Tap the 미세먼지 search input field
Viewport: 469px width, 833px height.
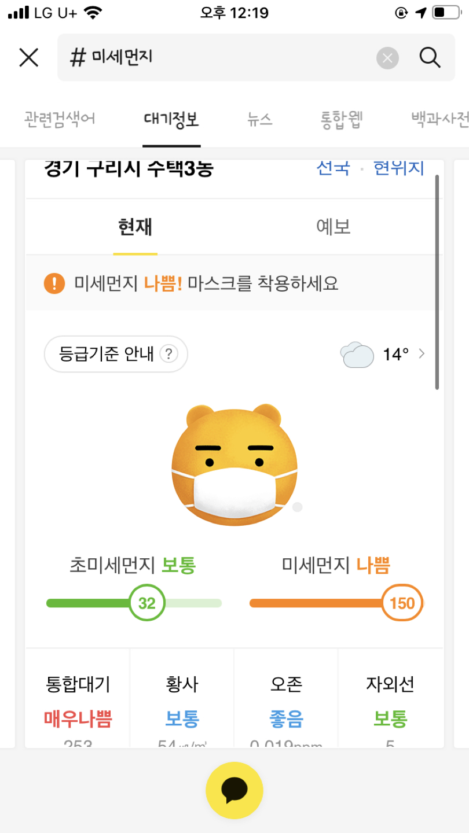tap(220, 58)
